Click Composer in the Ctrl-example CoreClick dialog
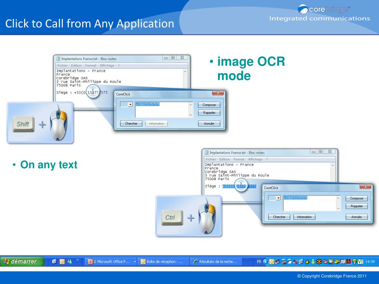The width and height of the screenshot is (379, 284). point(356,198)
